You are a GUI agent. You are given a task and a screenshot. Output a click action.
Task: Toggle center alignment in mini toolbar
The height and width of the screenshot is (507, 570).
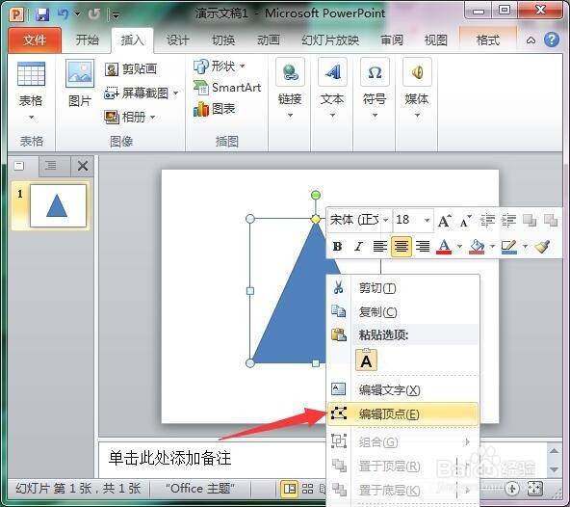point(402,247)
